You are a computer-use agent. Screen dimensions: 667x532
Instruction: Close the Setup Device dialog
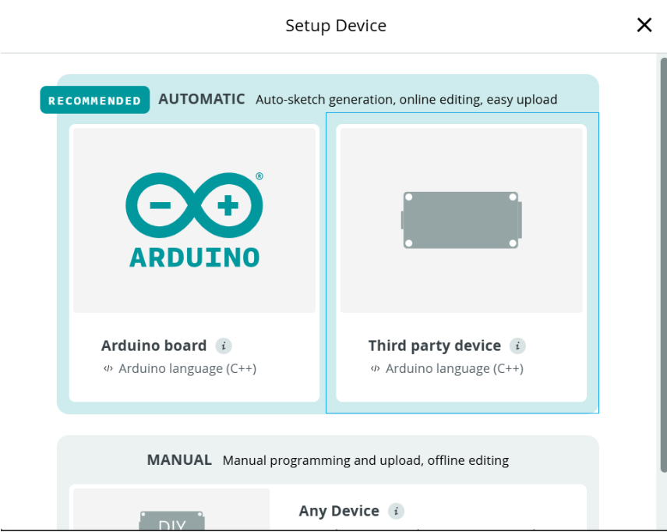pyautogui.click(x=644, y=25)
